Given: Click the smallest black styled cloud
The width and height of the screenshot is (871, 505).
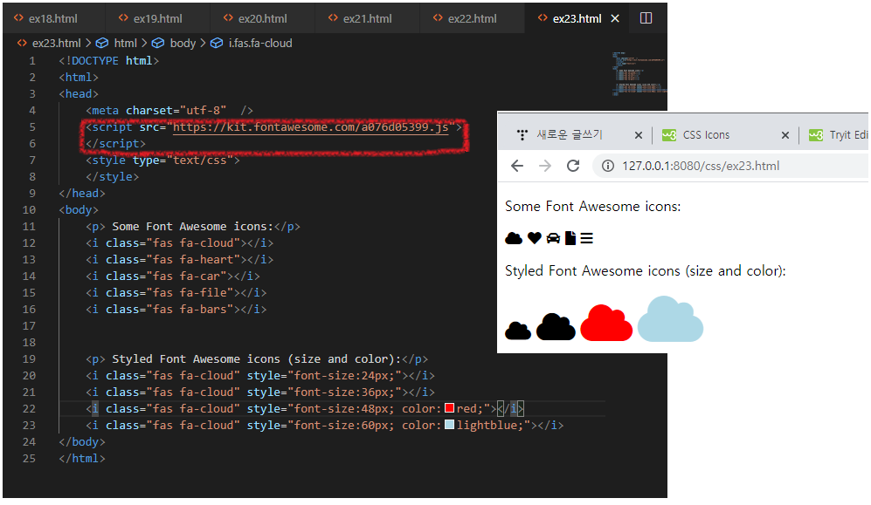Looking at the screenshot, I should tap(518, 331).
